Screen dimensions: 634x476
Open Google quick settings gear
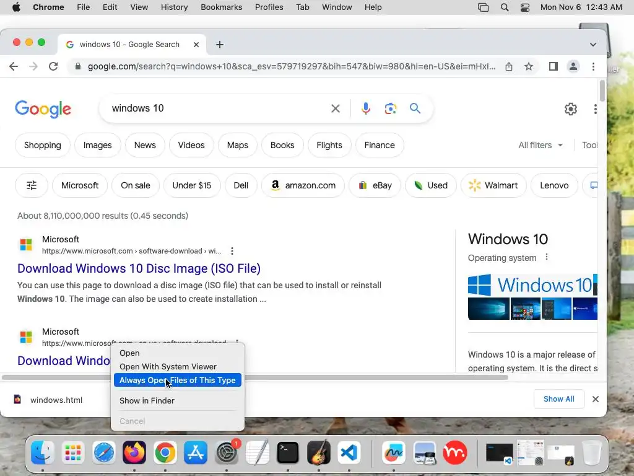point(570,109)
